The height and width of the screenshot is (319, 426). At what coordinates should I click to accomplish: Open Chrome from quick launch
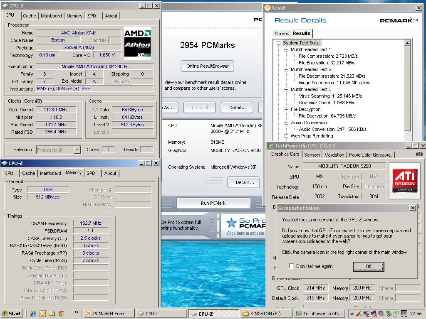click(x=62, y=314)
